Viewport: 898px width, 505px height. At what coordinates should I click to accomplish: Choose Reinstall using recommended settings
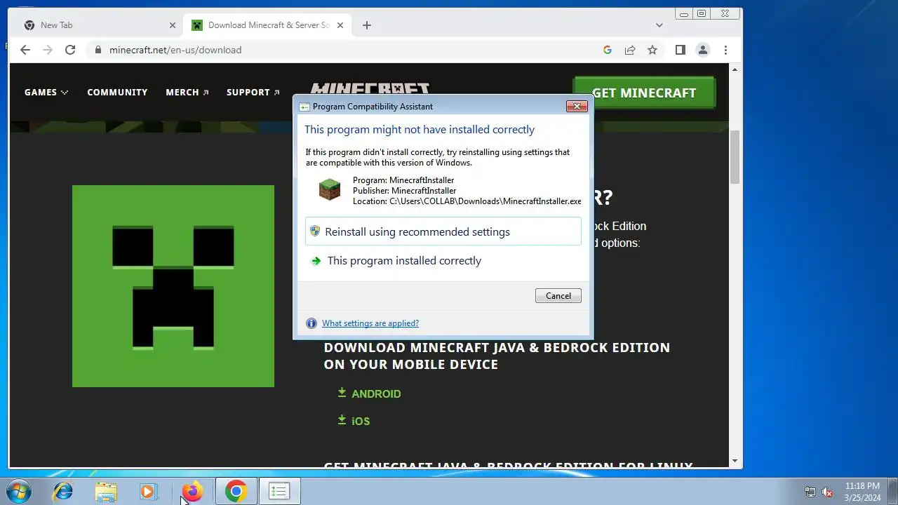(443, 231)
